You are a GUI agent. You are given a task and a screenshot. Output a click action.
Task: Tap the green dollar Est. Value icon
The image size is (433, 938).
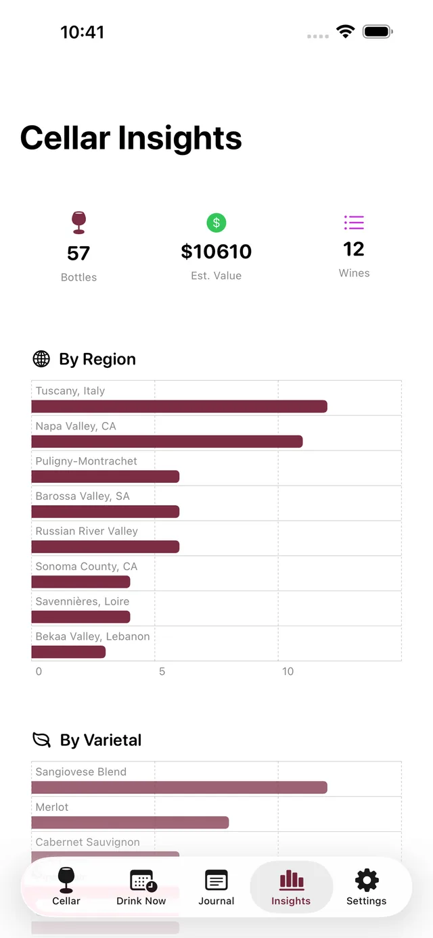pyautogui.click(x=216, y=222)
